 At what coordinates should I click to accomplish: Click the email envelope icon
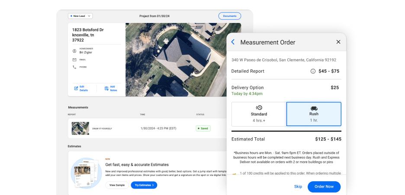74,60
